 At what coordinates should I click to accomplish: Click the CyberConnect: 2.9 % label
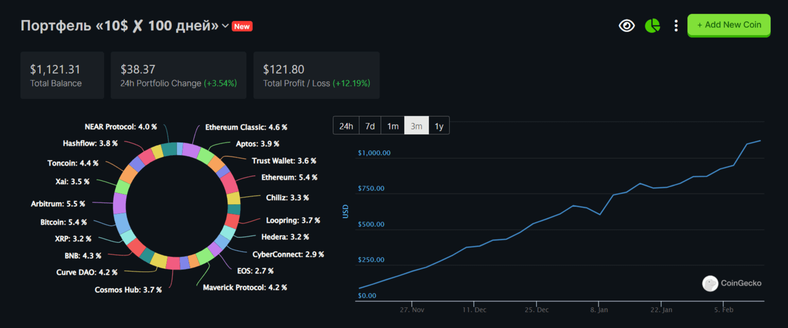(x=288, y=254)
